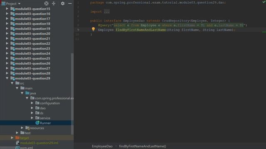266x149 pixels.
Task: Click the @Query annotation
Action: (104, 25)
